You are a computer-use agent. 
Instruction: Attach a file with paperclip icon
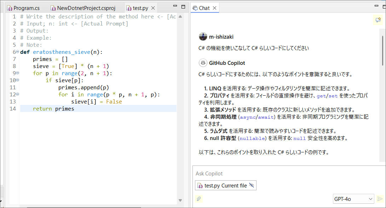click(x=199, y=199)
